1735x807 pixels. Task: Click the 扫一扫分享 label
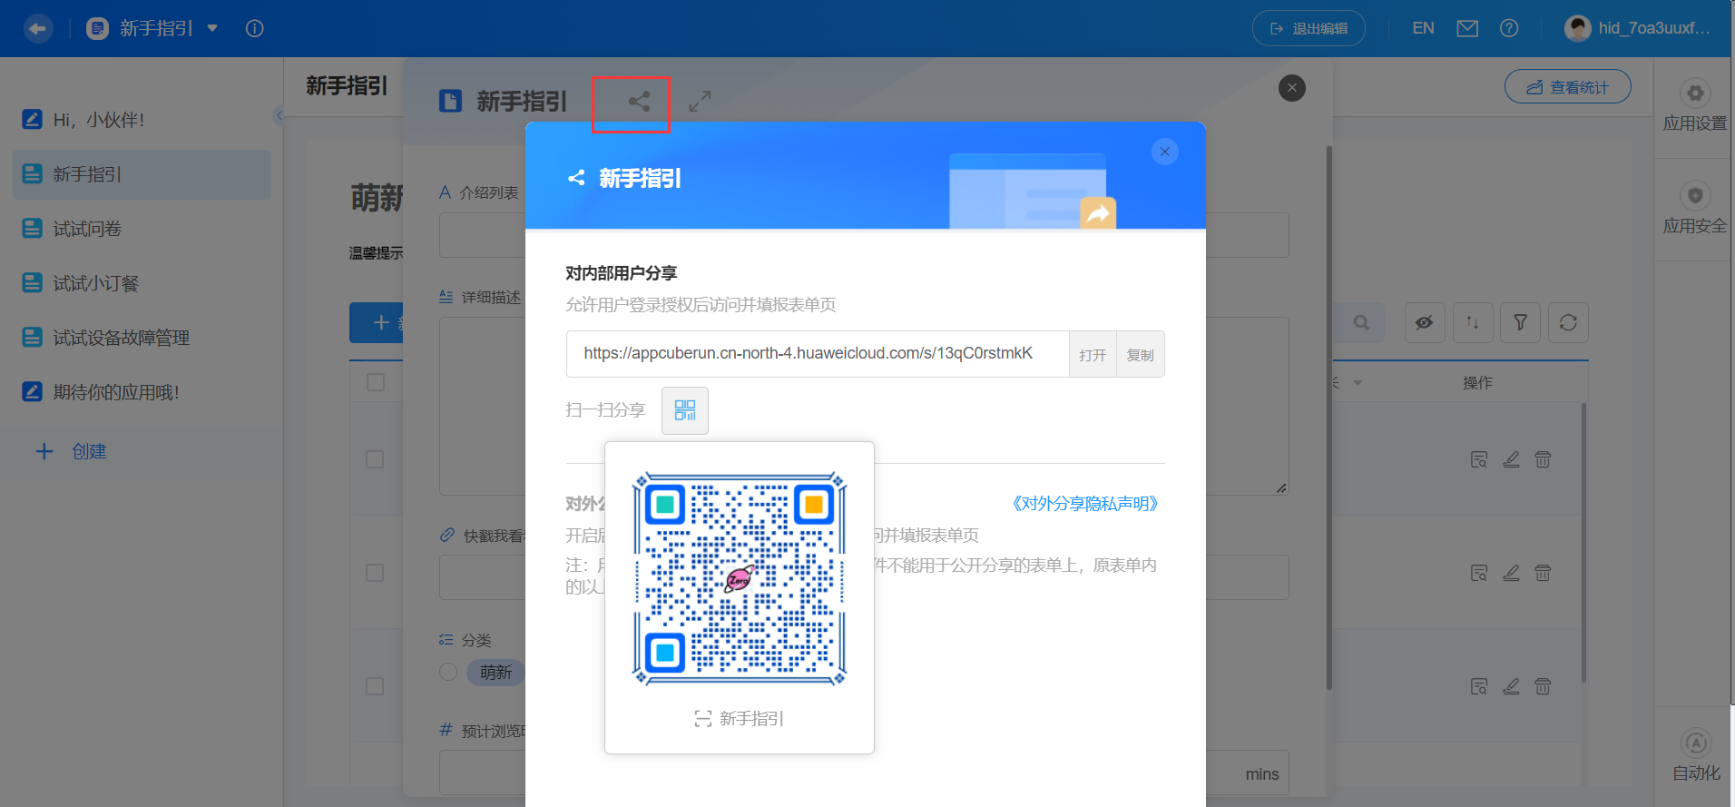(605, 410)
